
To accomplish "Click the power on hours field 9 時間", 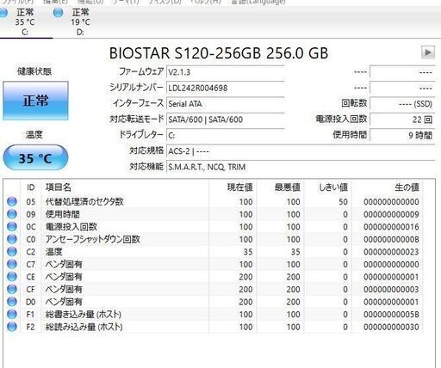I will click(402, 135).
